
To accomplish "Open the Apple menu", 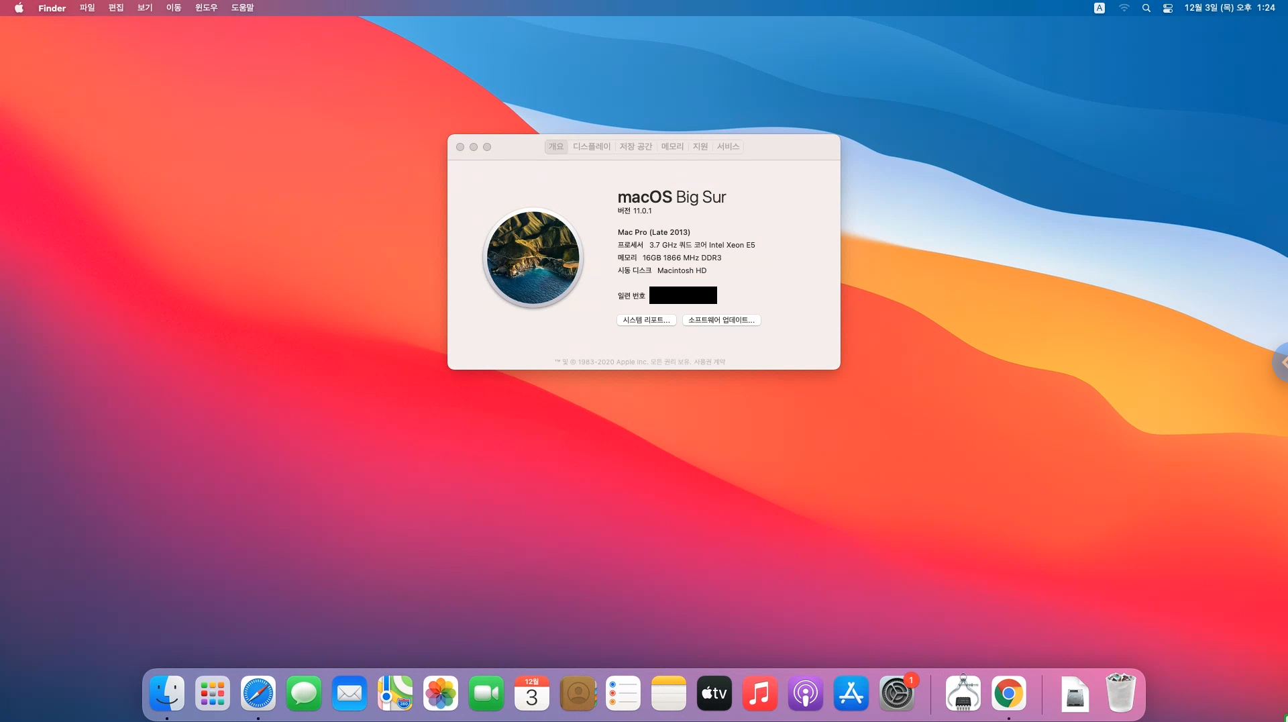I will point(19,8).
